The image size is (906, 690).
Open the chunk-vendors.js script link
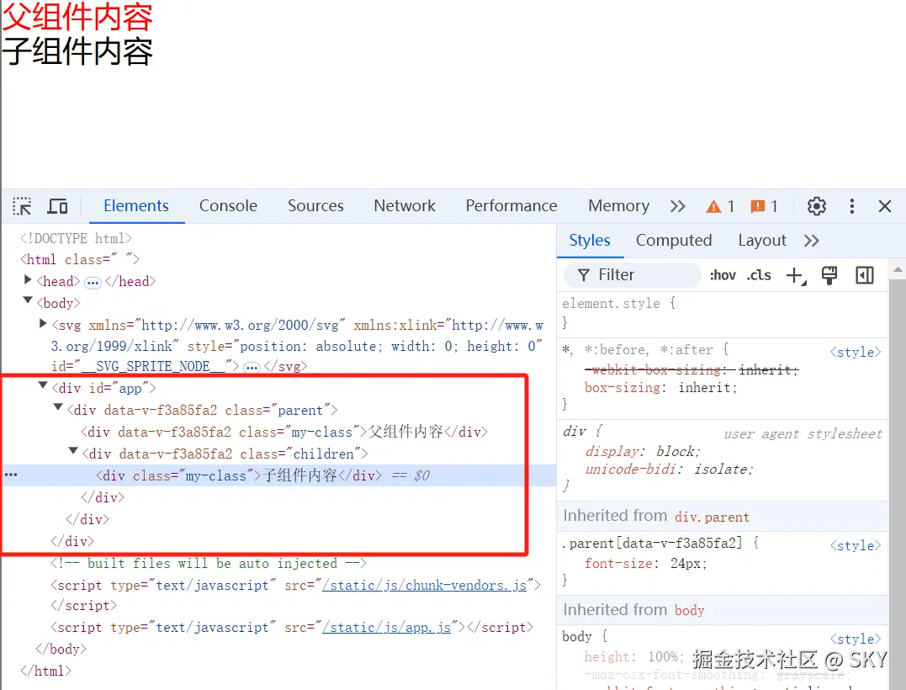point(425,586)
